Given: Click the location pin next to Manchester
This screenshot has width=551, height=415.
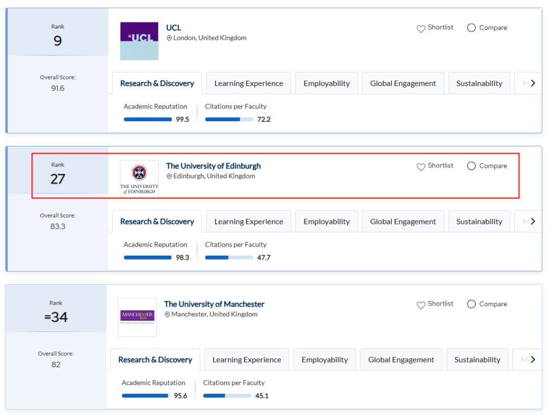Looking at the screenshot, I should coord(167,314).
